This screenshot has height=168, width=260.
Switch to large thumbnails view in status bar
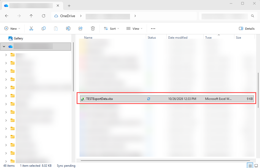click(256, 165)
